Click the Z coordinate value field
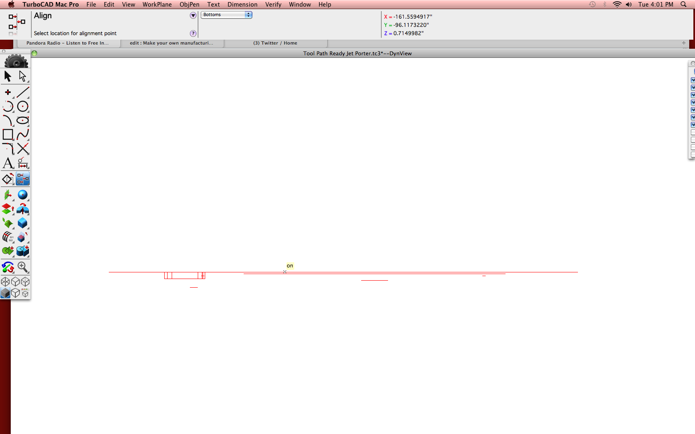The width and height of the screenshot is (695, 434). pos(409,33)
